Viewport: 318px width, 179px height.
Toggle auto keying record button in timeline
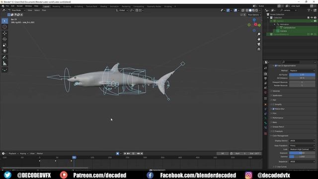click(x=118, y=154)
